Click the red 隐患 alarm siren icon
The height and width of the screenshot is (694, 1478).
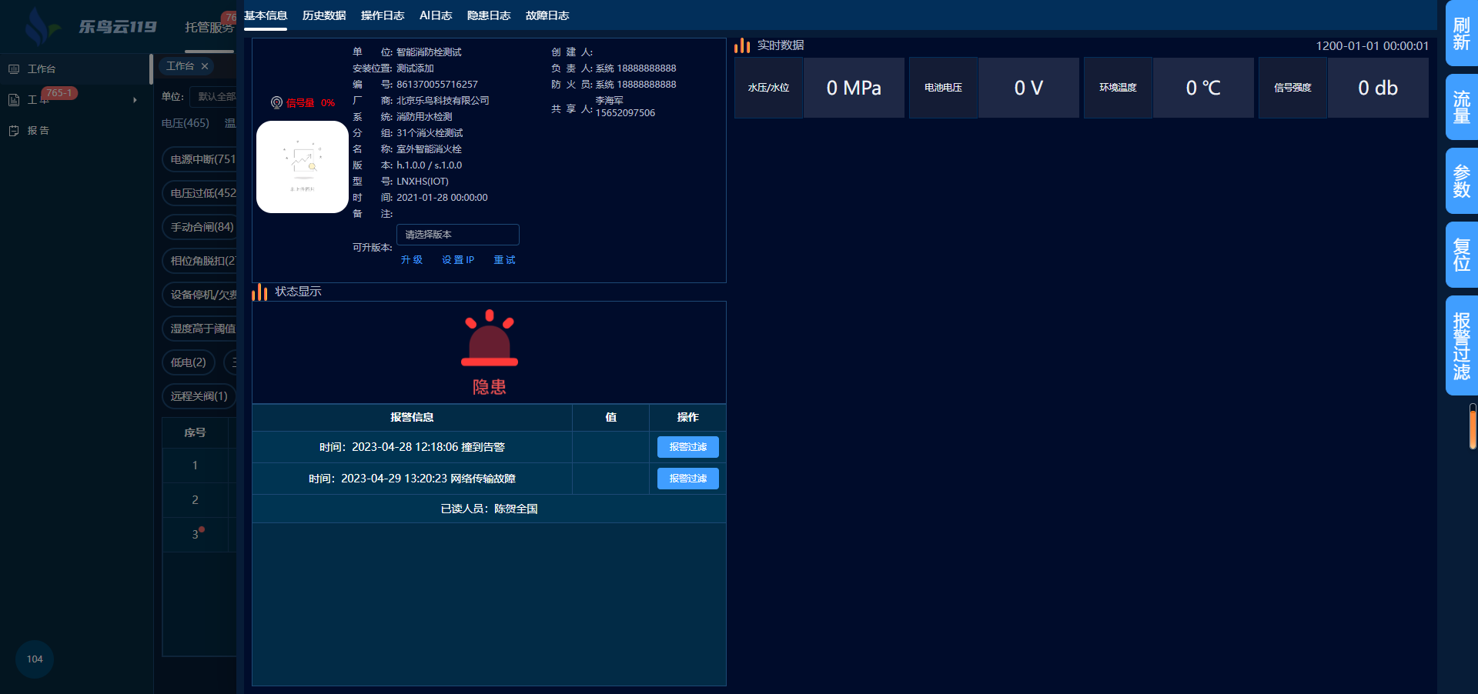click(x=489, y=339)
